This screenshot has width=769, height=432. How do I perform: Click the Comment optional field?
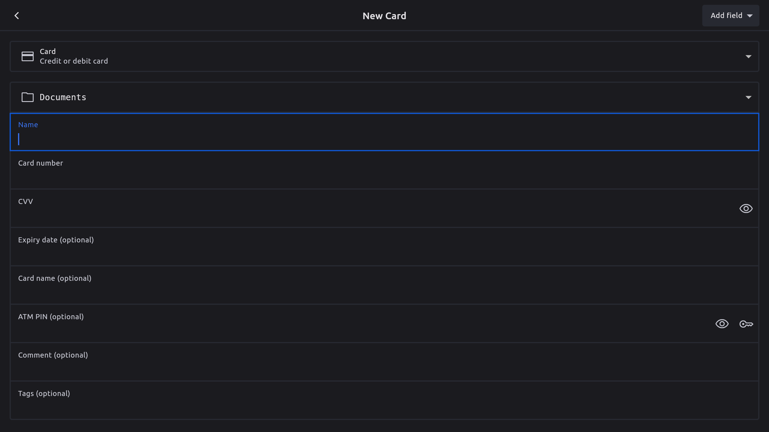(x=384, y=368)
